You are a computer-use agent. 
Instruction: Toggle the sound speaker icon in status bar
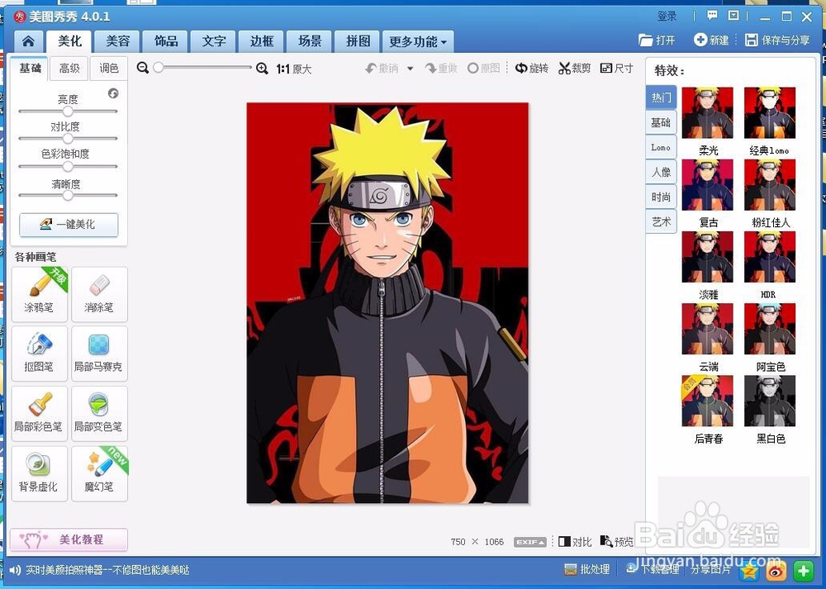click(15, 569)
